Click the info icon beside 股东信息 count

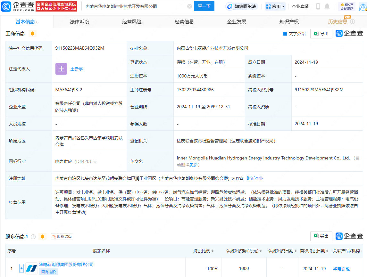click(x=33, y=237)
